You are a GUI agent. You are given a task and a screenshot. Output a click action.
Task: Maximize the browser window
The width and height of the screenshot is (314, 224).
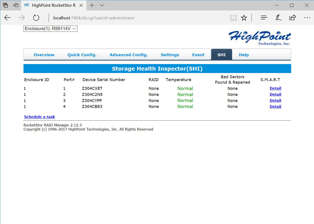[292, 5]
